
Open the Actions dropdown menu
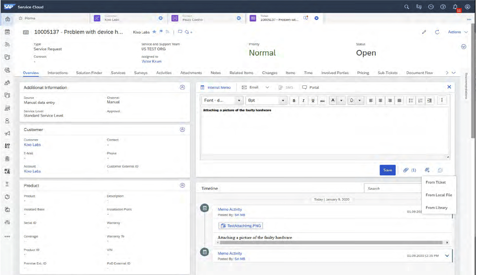pos(457,32)
